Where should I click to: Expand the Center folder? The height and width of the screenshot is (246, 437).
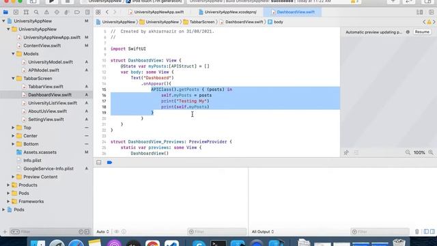(x=13, y=136)
